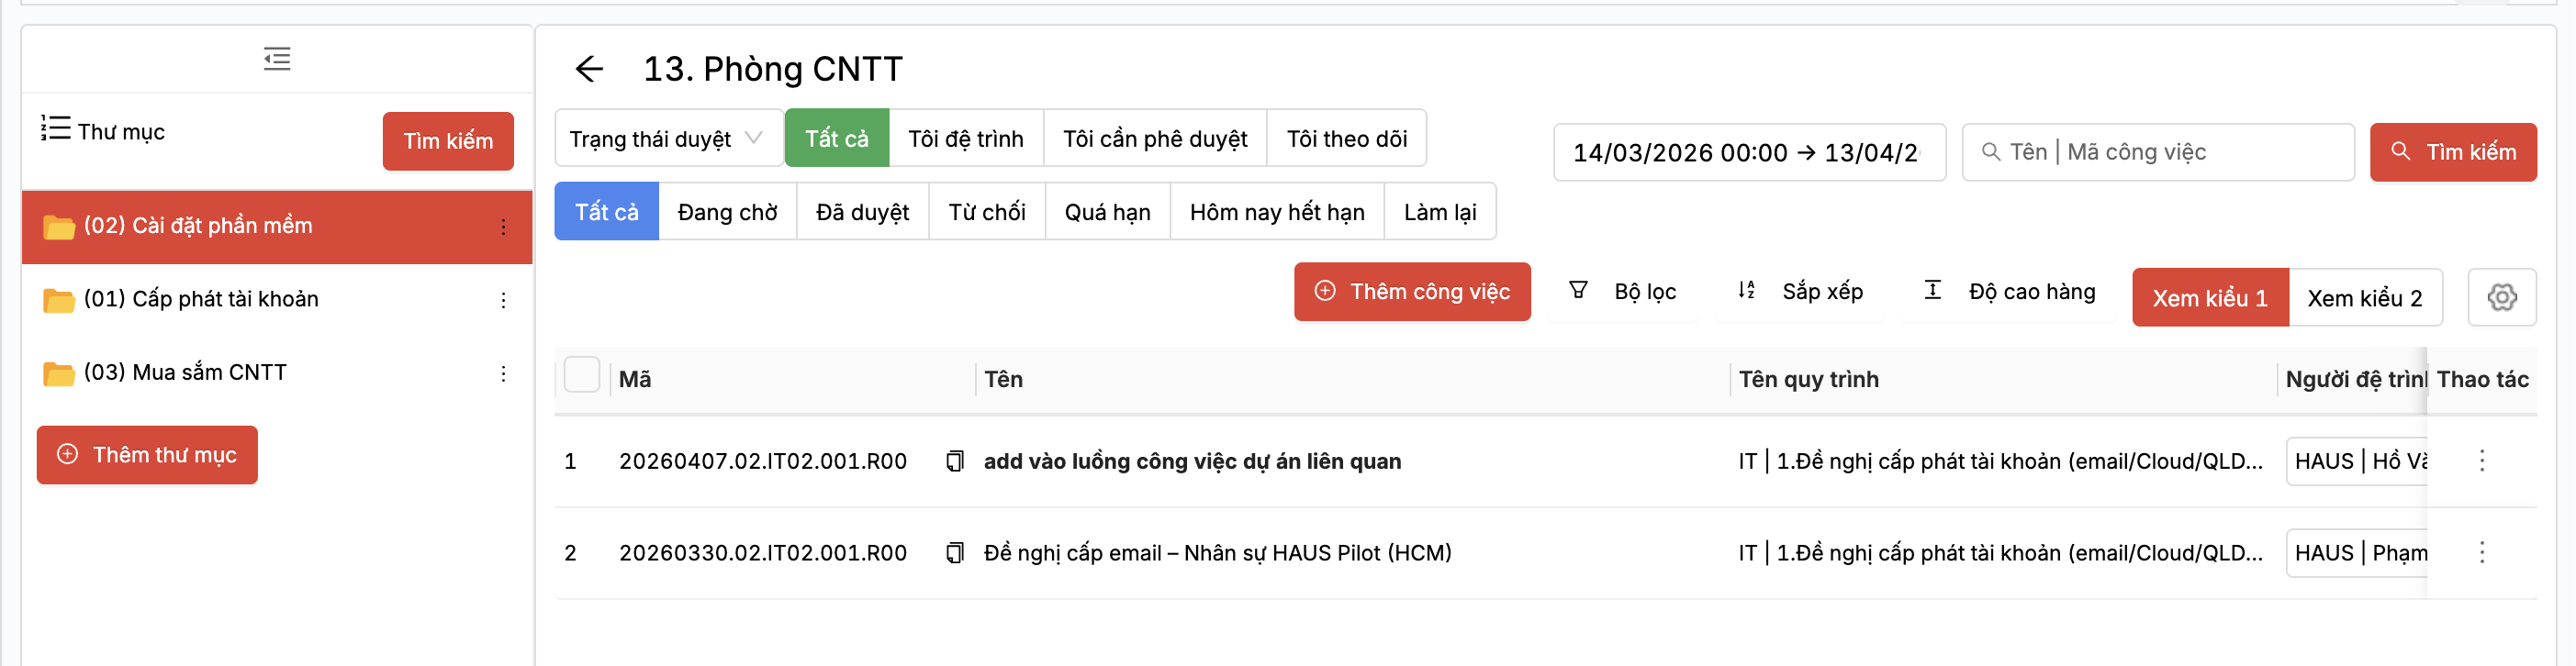Copy code of task 20260330.02.IT02.001.R00

[955, 553]
